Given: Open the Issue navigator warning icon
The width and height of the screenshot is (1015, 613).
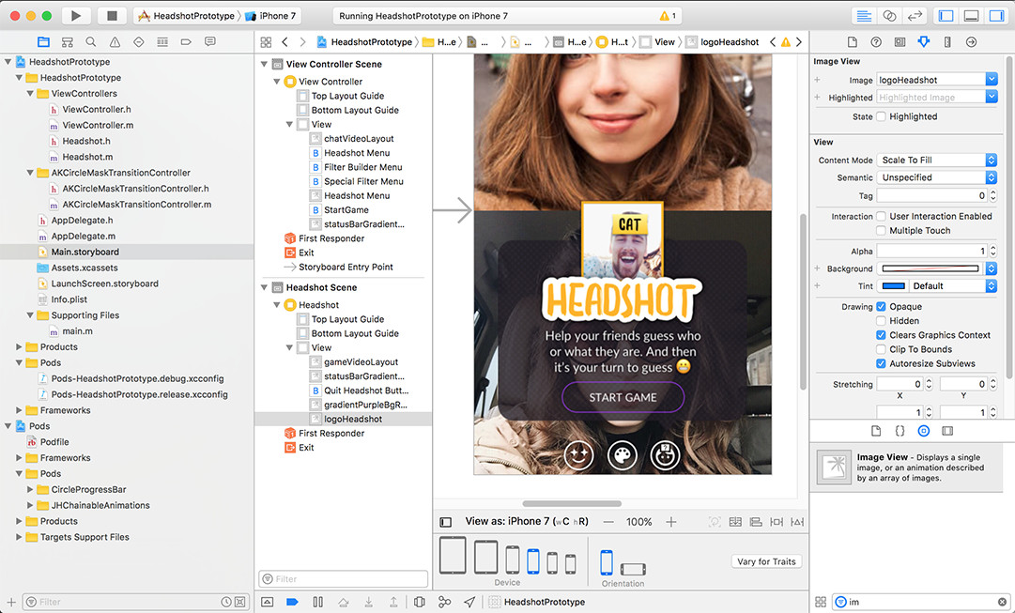Looking at the screenshot, I should [115, 42].
